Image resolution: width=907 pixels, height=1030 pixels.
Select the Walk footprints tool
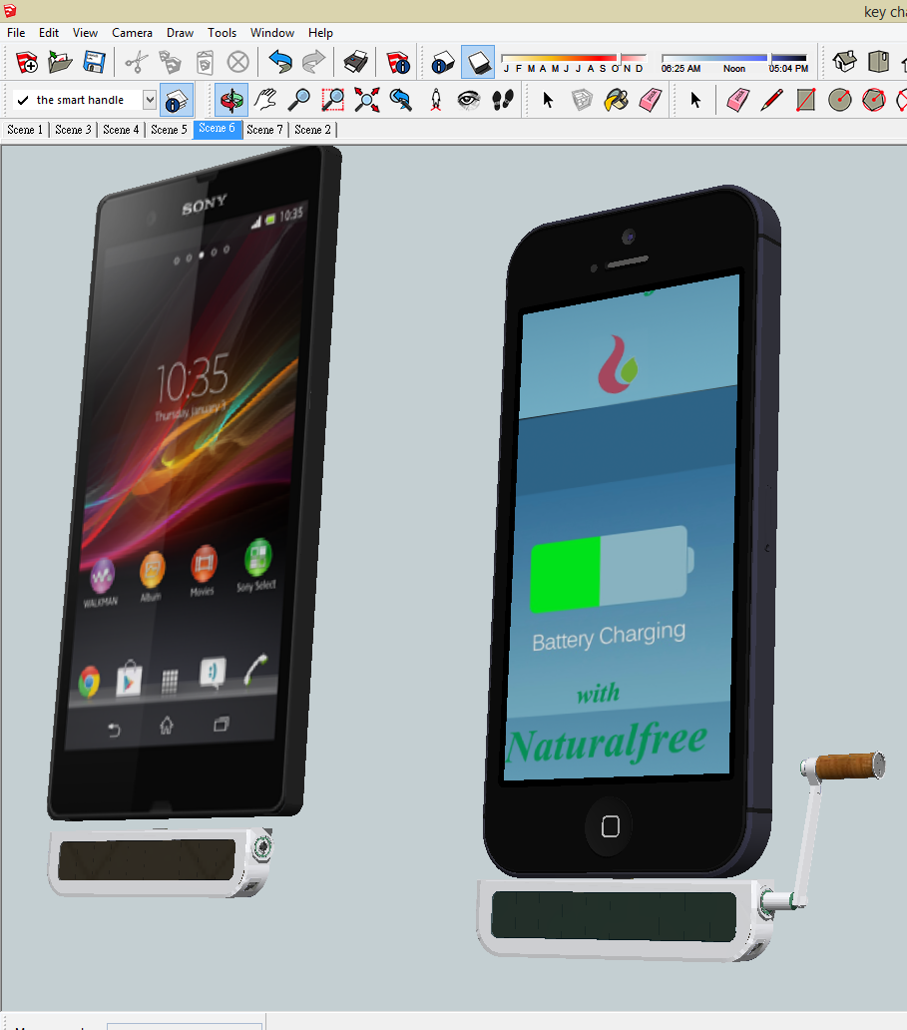pyautogui.click(x=503, y=100)
